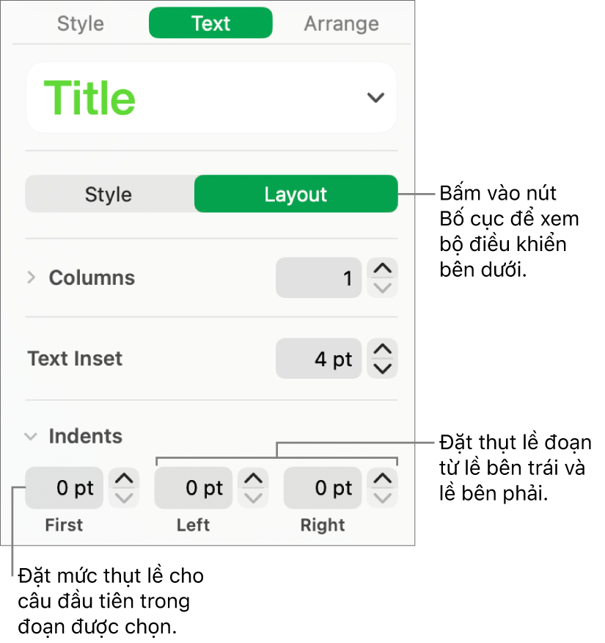Decrease Left indent with down arrow
This screenshot has width=605, height=643.
253,498
